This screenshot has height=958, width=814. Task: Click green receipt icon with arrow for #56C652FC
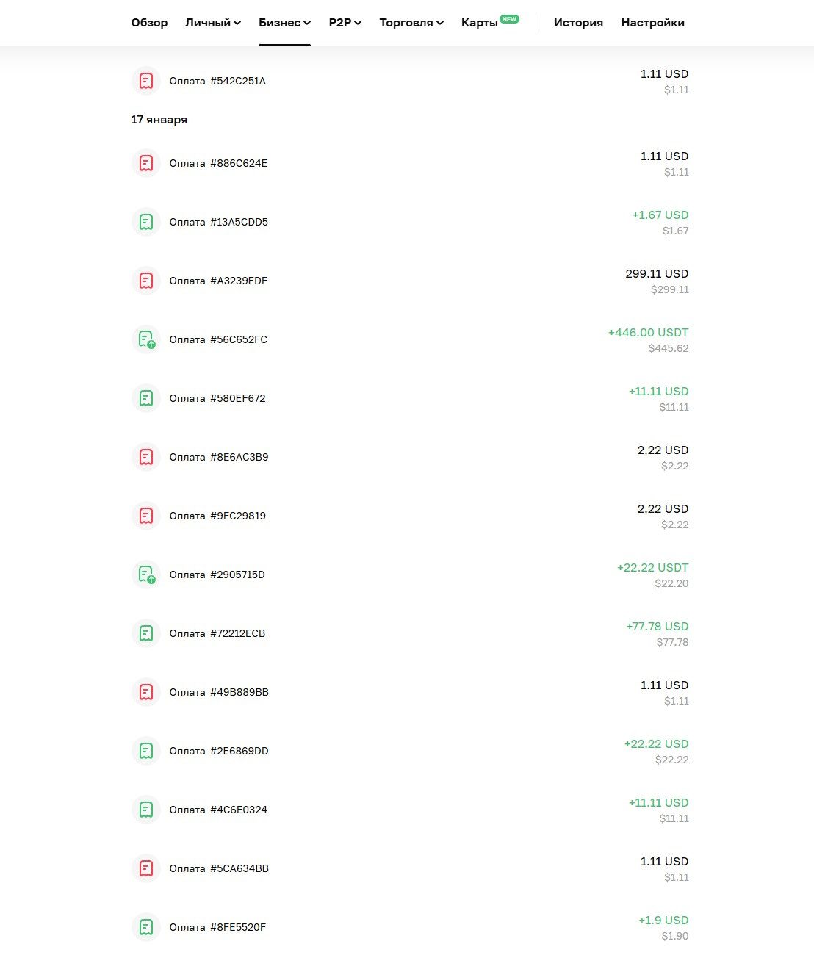(146, 339)
